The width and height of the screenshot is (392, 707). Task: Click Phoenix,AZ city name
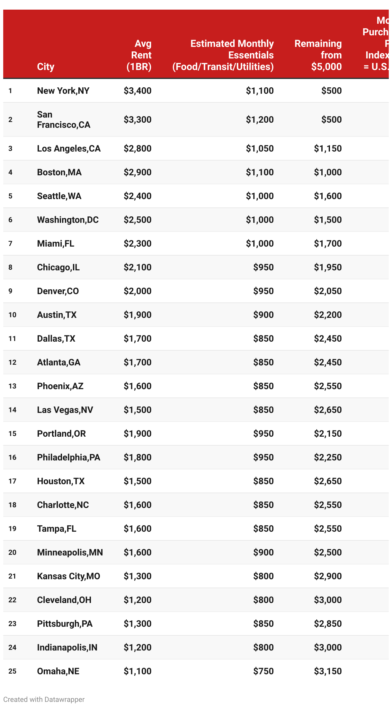point(60,386)
